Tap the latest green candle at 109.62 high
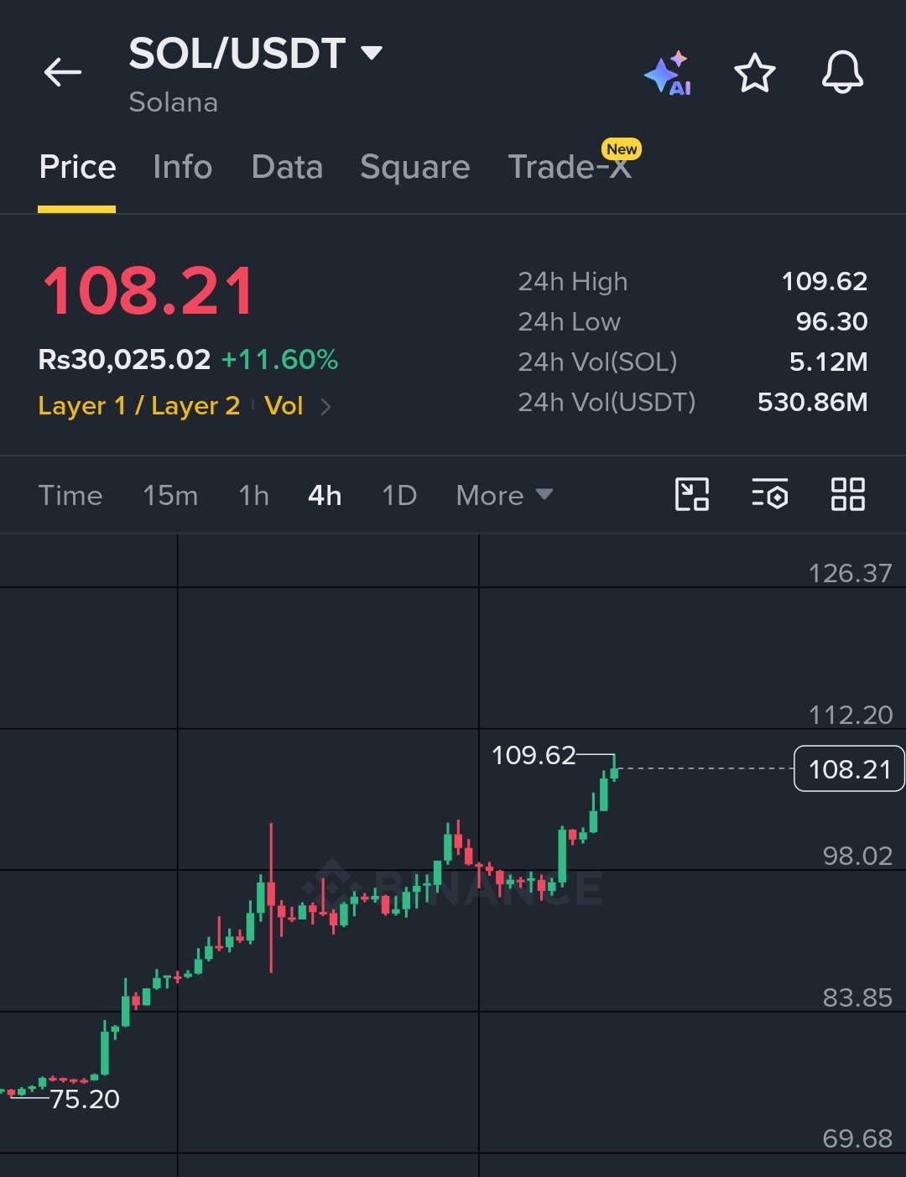The image size is (906, 1177). click(614, 768)
